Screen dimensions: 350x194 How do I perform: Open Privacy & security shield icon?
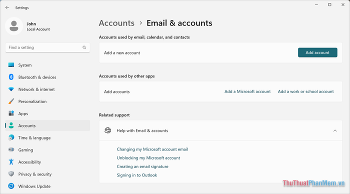(11, 174)
